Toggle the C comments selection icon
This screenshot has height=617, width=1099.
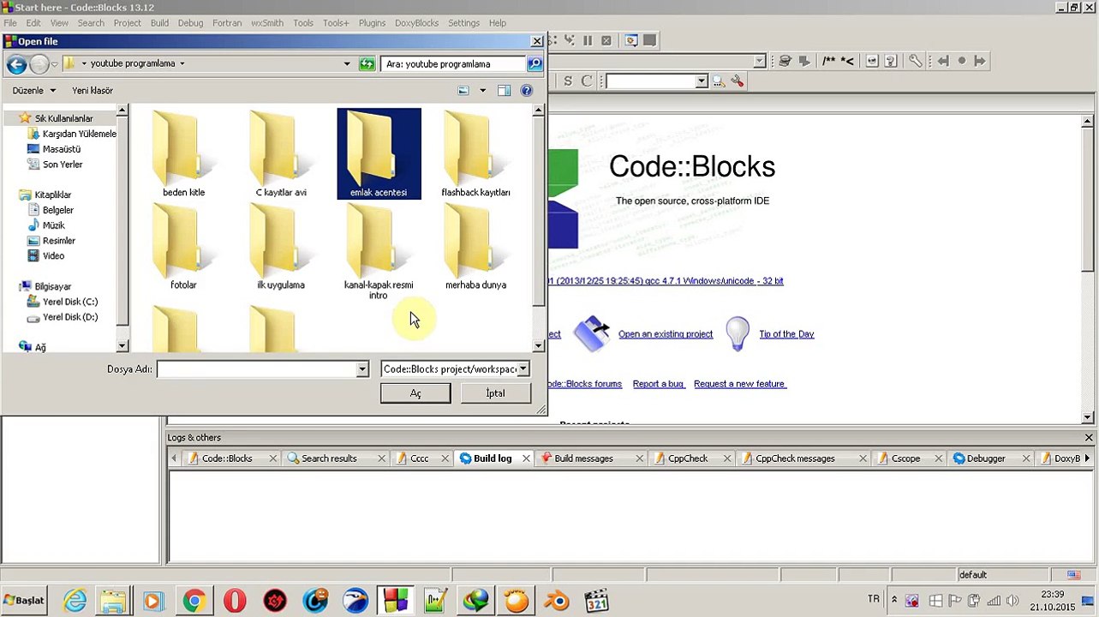[586, 81]
